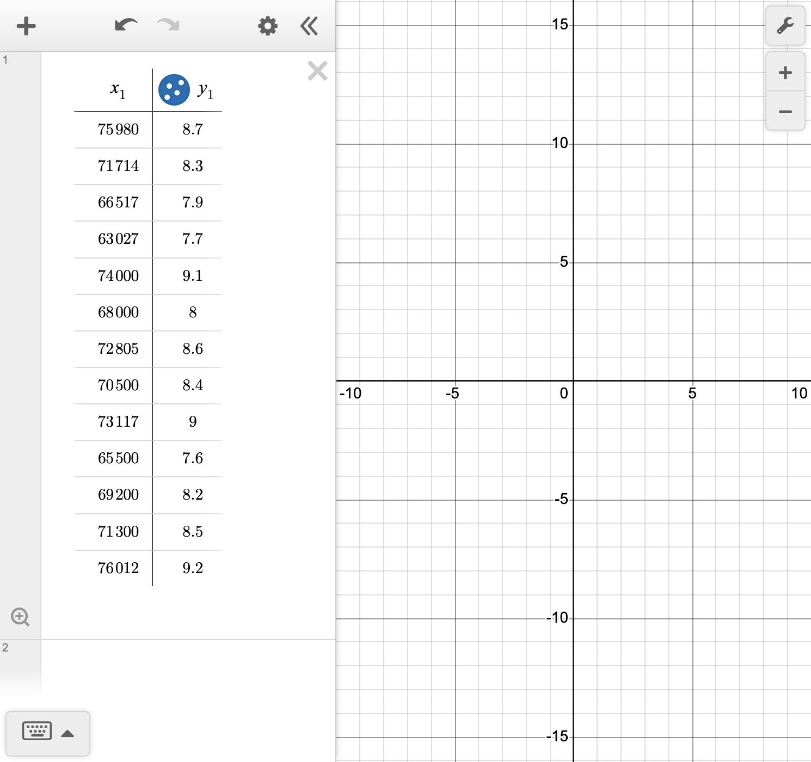Image resolution: width=811 pixels, height=762 pixels.
Task: Open the graph settings wrench
Action: coord(784,26)
